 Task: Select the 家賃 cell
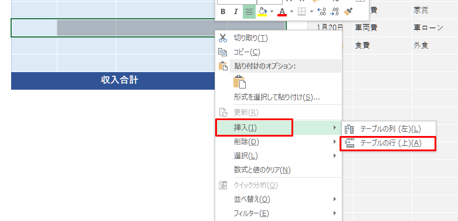click(x=435, y=11)
